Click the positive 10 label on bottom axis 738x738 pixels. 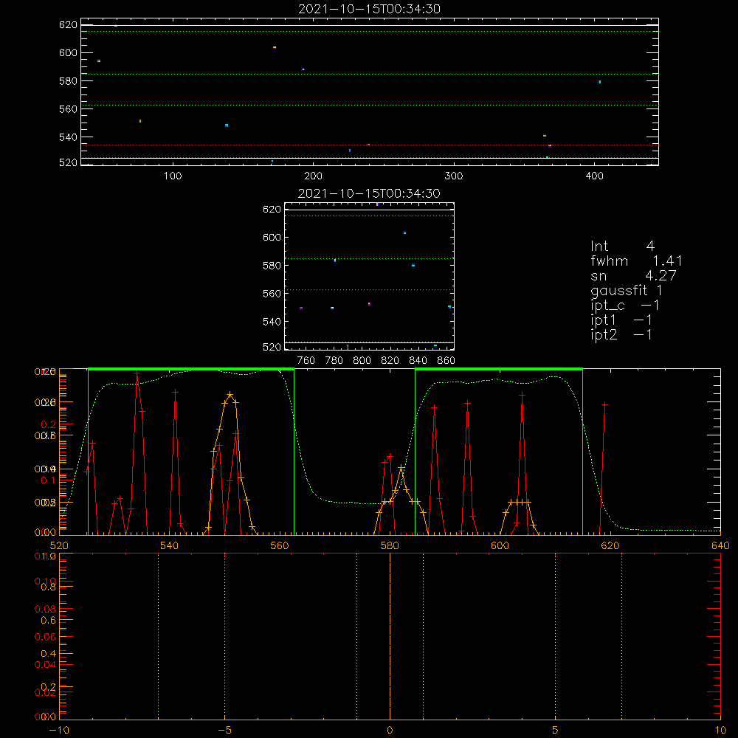(720, 730)
